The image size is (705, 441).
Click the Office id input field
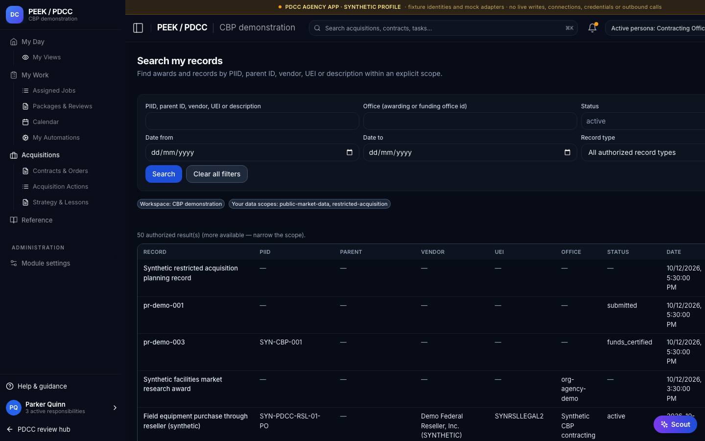(x=470, y=121)
